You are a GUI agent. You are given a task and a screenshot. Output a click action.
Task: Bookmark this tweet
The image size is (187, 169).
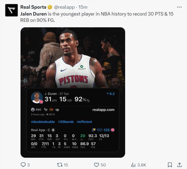(170, 165)
